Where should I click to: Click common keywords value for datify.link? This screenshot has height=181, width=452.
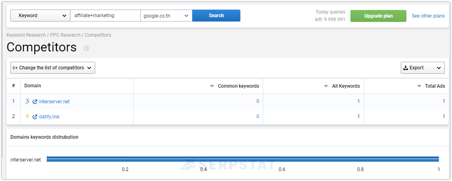click(258, 117)
